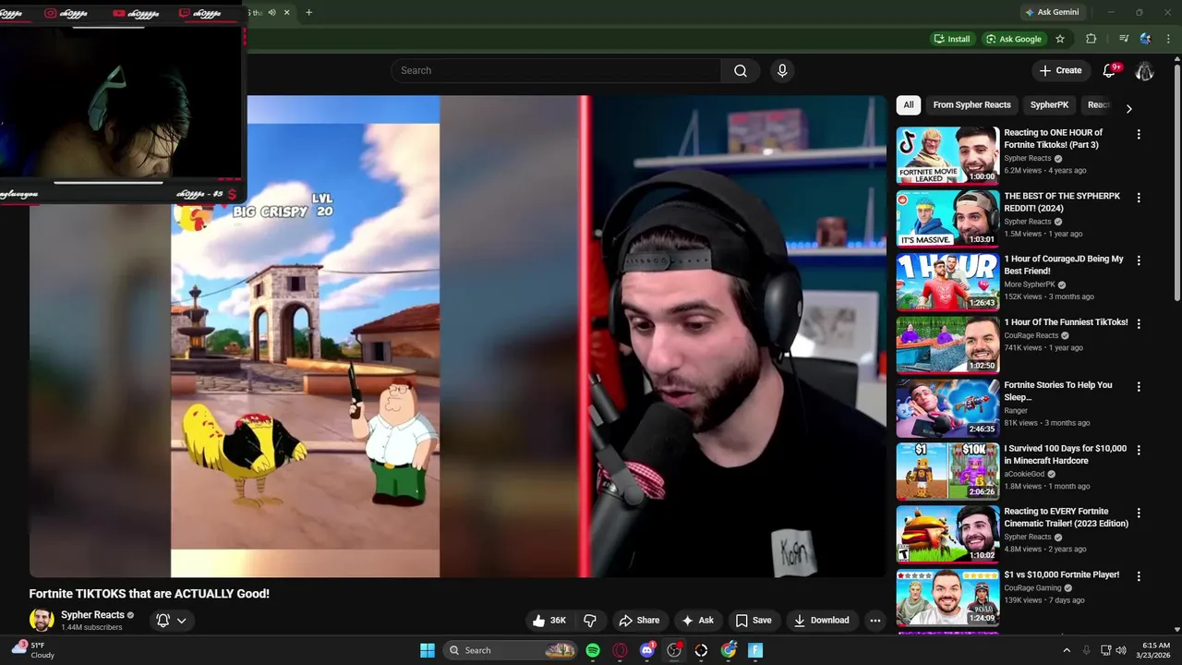Open options for 'Fortnite Stories To Help You Sleep' video

(x=1139, y=387)
